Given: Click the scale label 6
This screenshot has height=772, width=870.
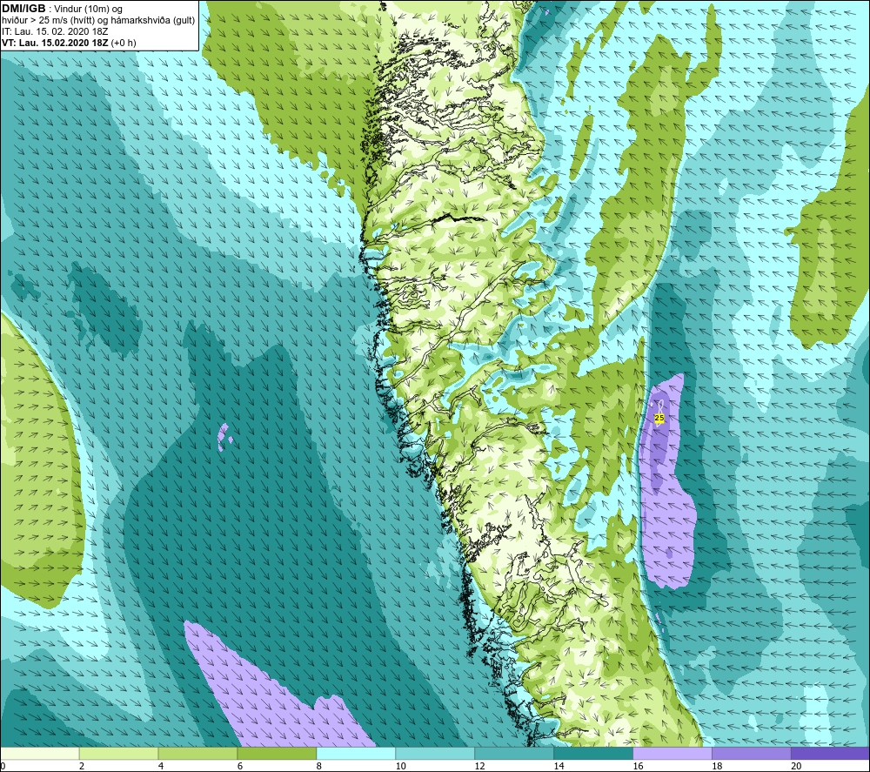Looking at the screenshot, I should [240, 766].
